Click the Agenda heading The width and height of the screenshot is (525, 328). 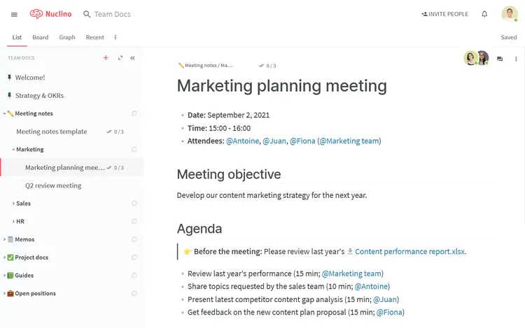199,229
